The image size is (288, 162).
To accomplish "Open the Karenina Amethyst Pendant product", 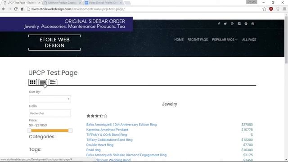I will 107,130.
